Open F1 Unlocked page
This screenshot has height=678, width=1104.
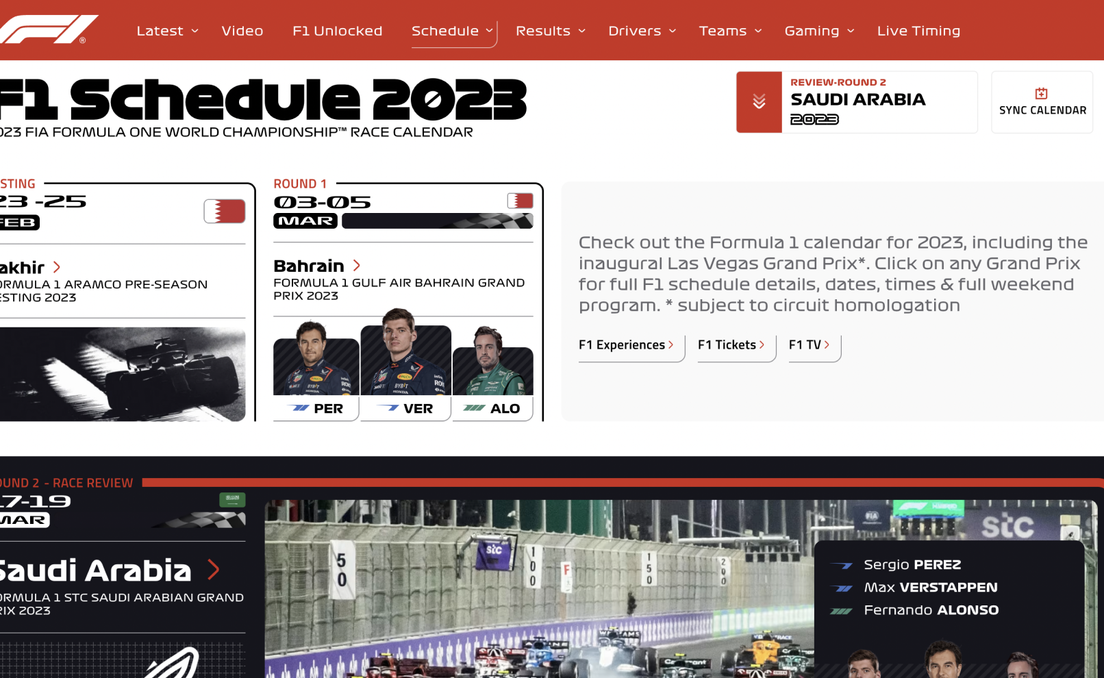coord(338,31)
